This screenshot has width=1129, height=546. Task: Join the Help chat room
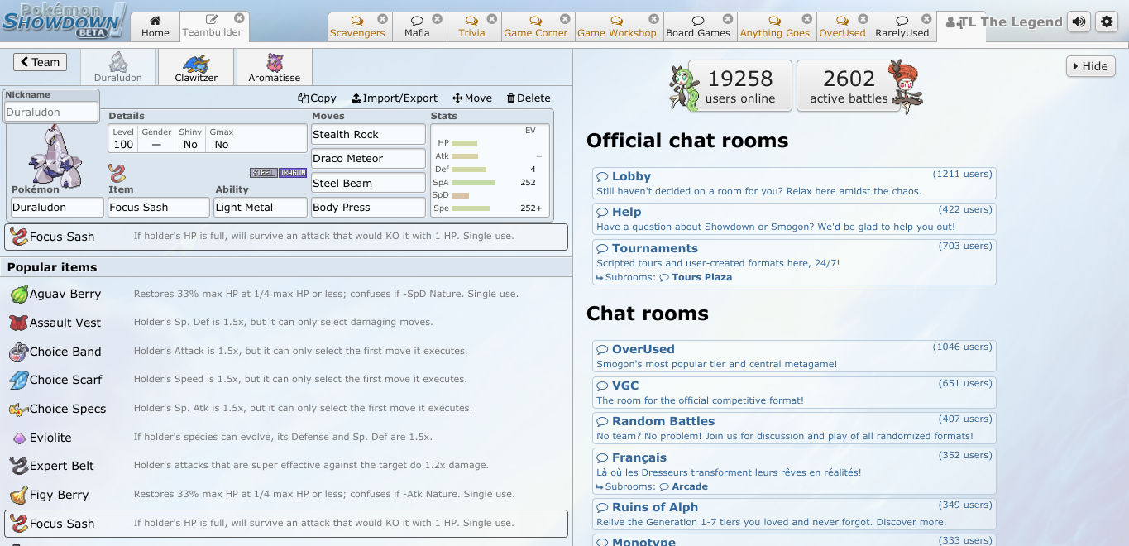pyautogui.click(x=794, y=219)
